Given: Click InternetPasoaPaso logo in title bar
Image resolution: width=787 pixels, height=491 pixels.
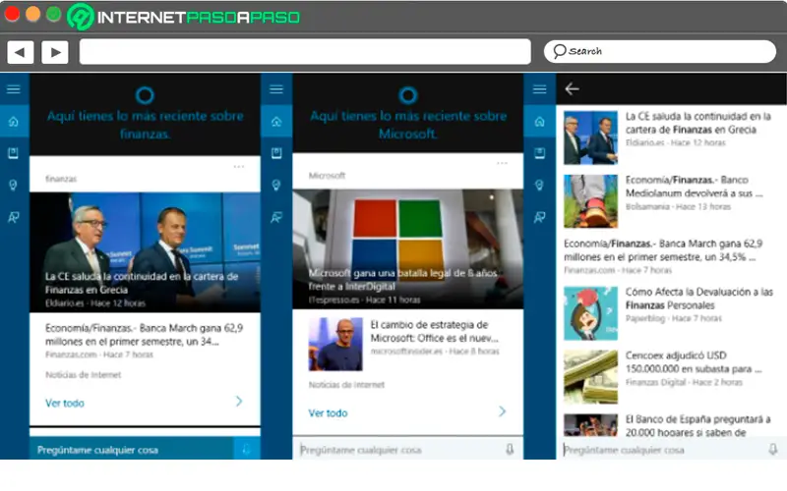Looking at the screenshot, I should 184,17.
